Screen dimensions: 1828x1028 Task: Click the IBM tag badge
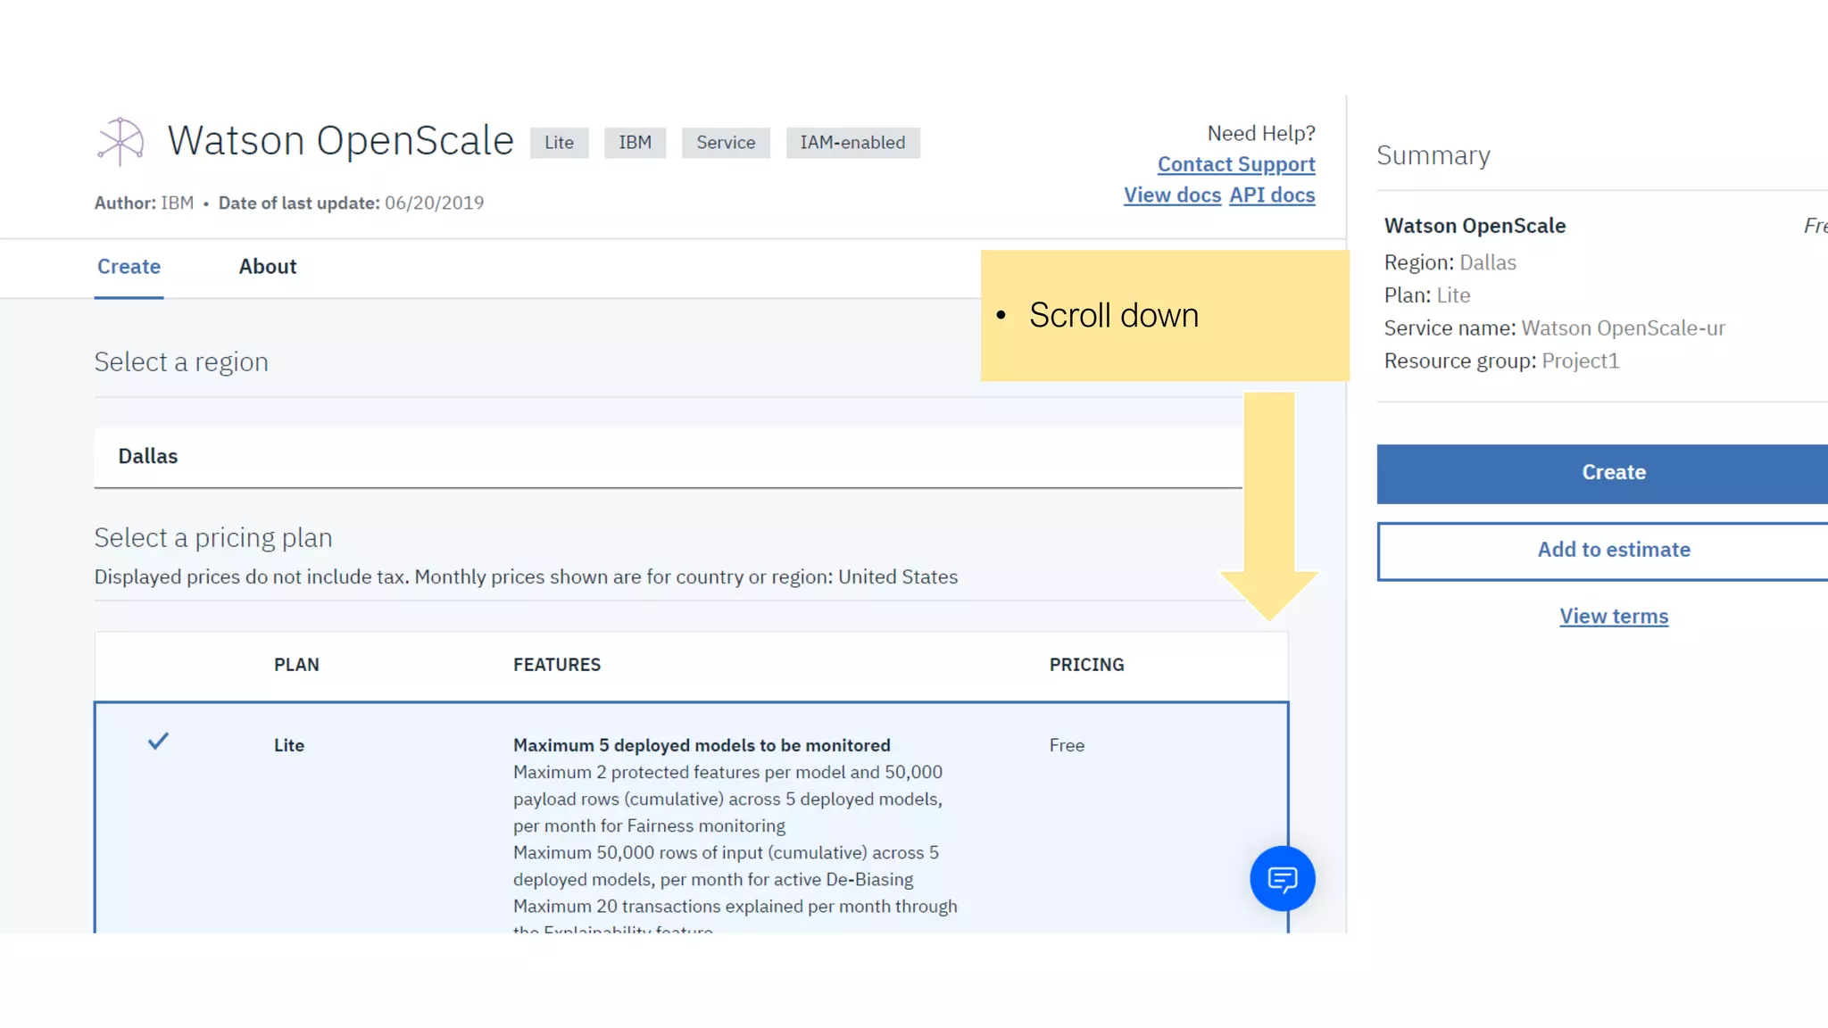pos(635,143)
